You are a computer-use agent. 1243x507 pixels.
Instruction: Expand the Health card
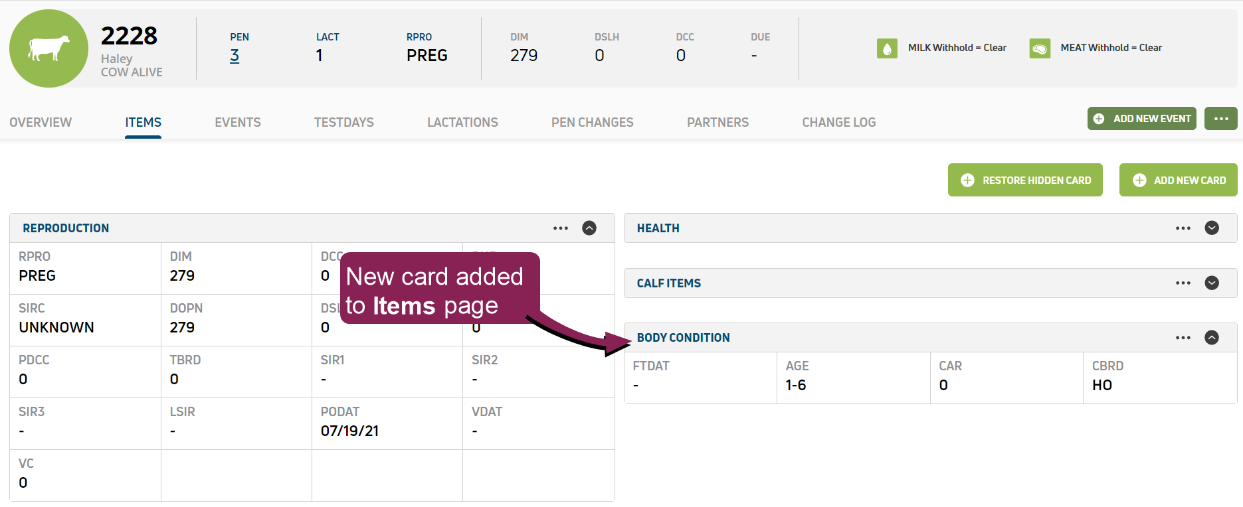coord(1212,228)
